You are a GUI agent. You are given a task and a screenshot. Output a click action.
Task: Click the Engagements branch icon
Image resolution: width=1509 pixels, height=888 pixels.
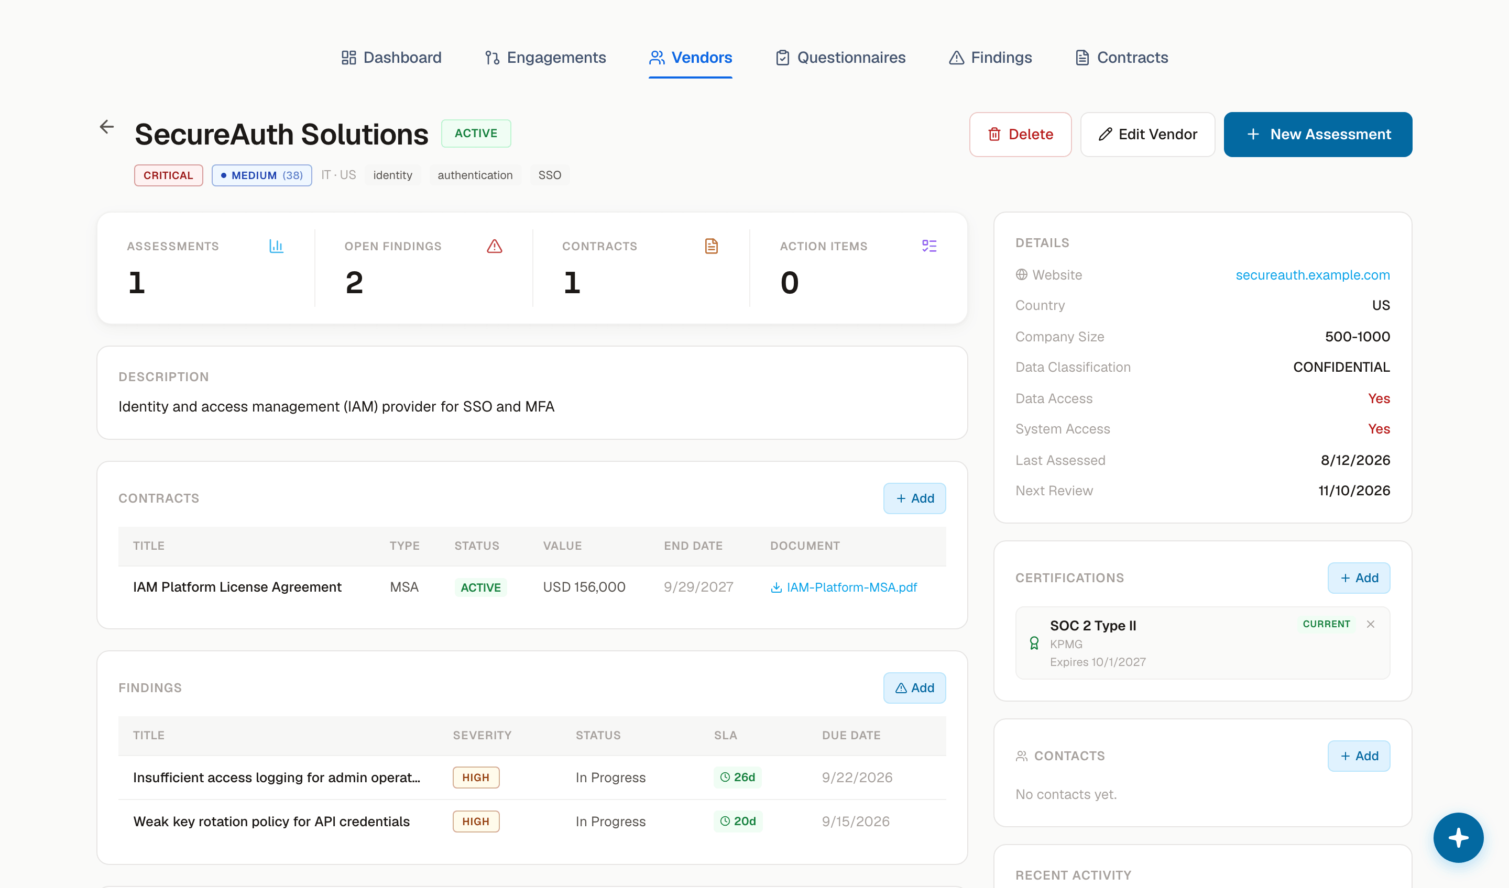tap(492, 58)
